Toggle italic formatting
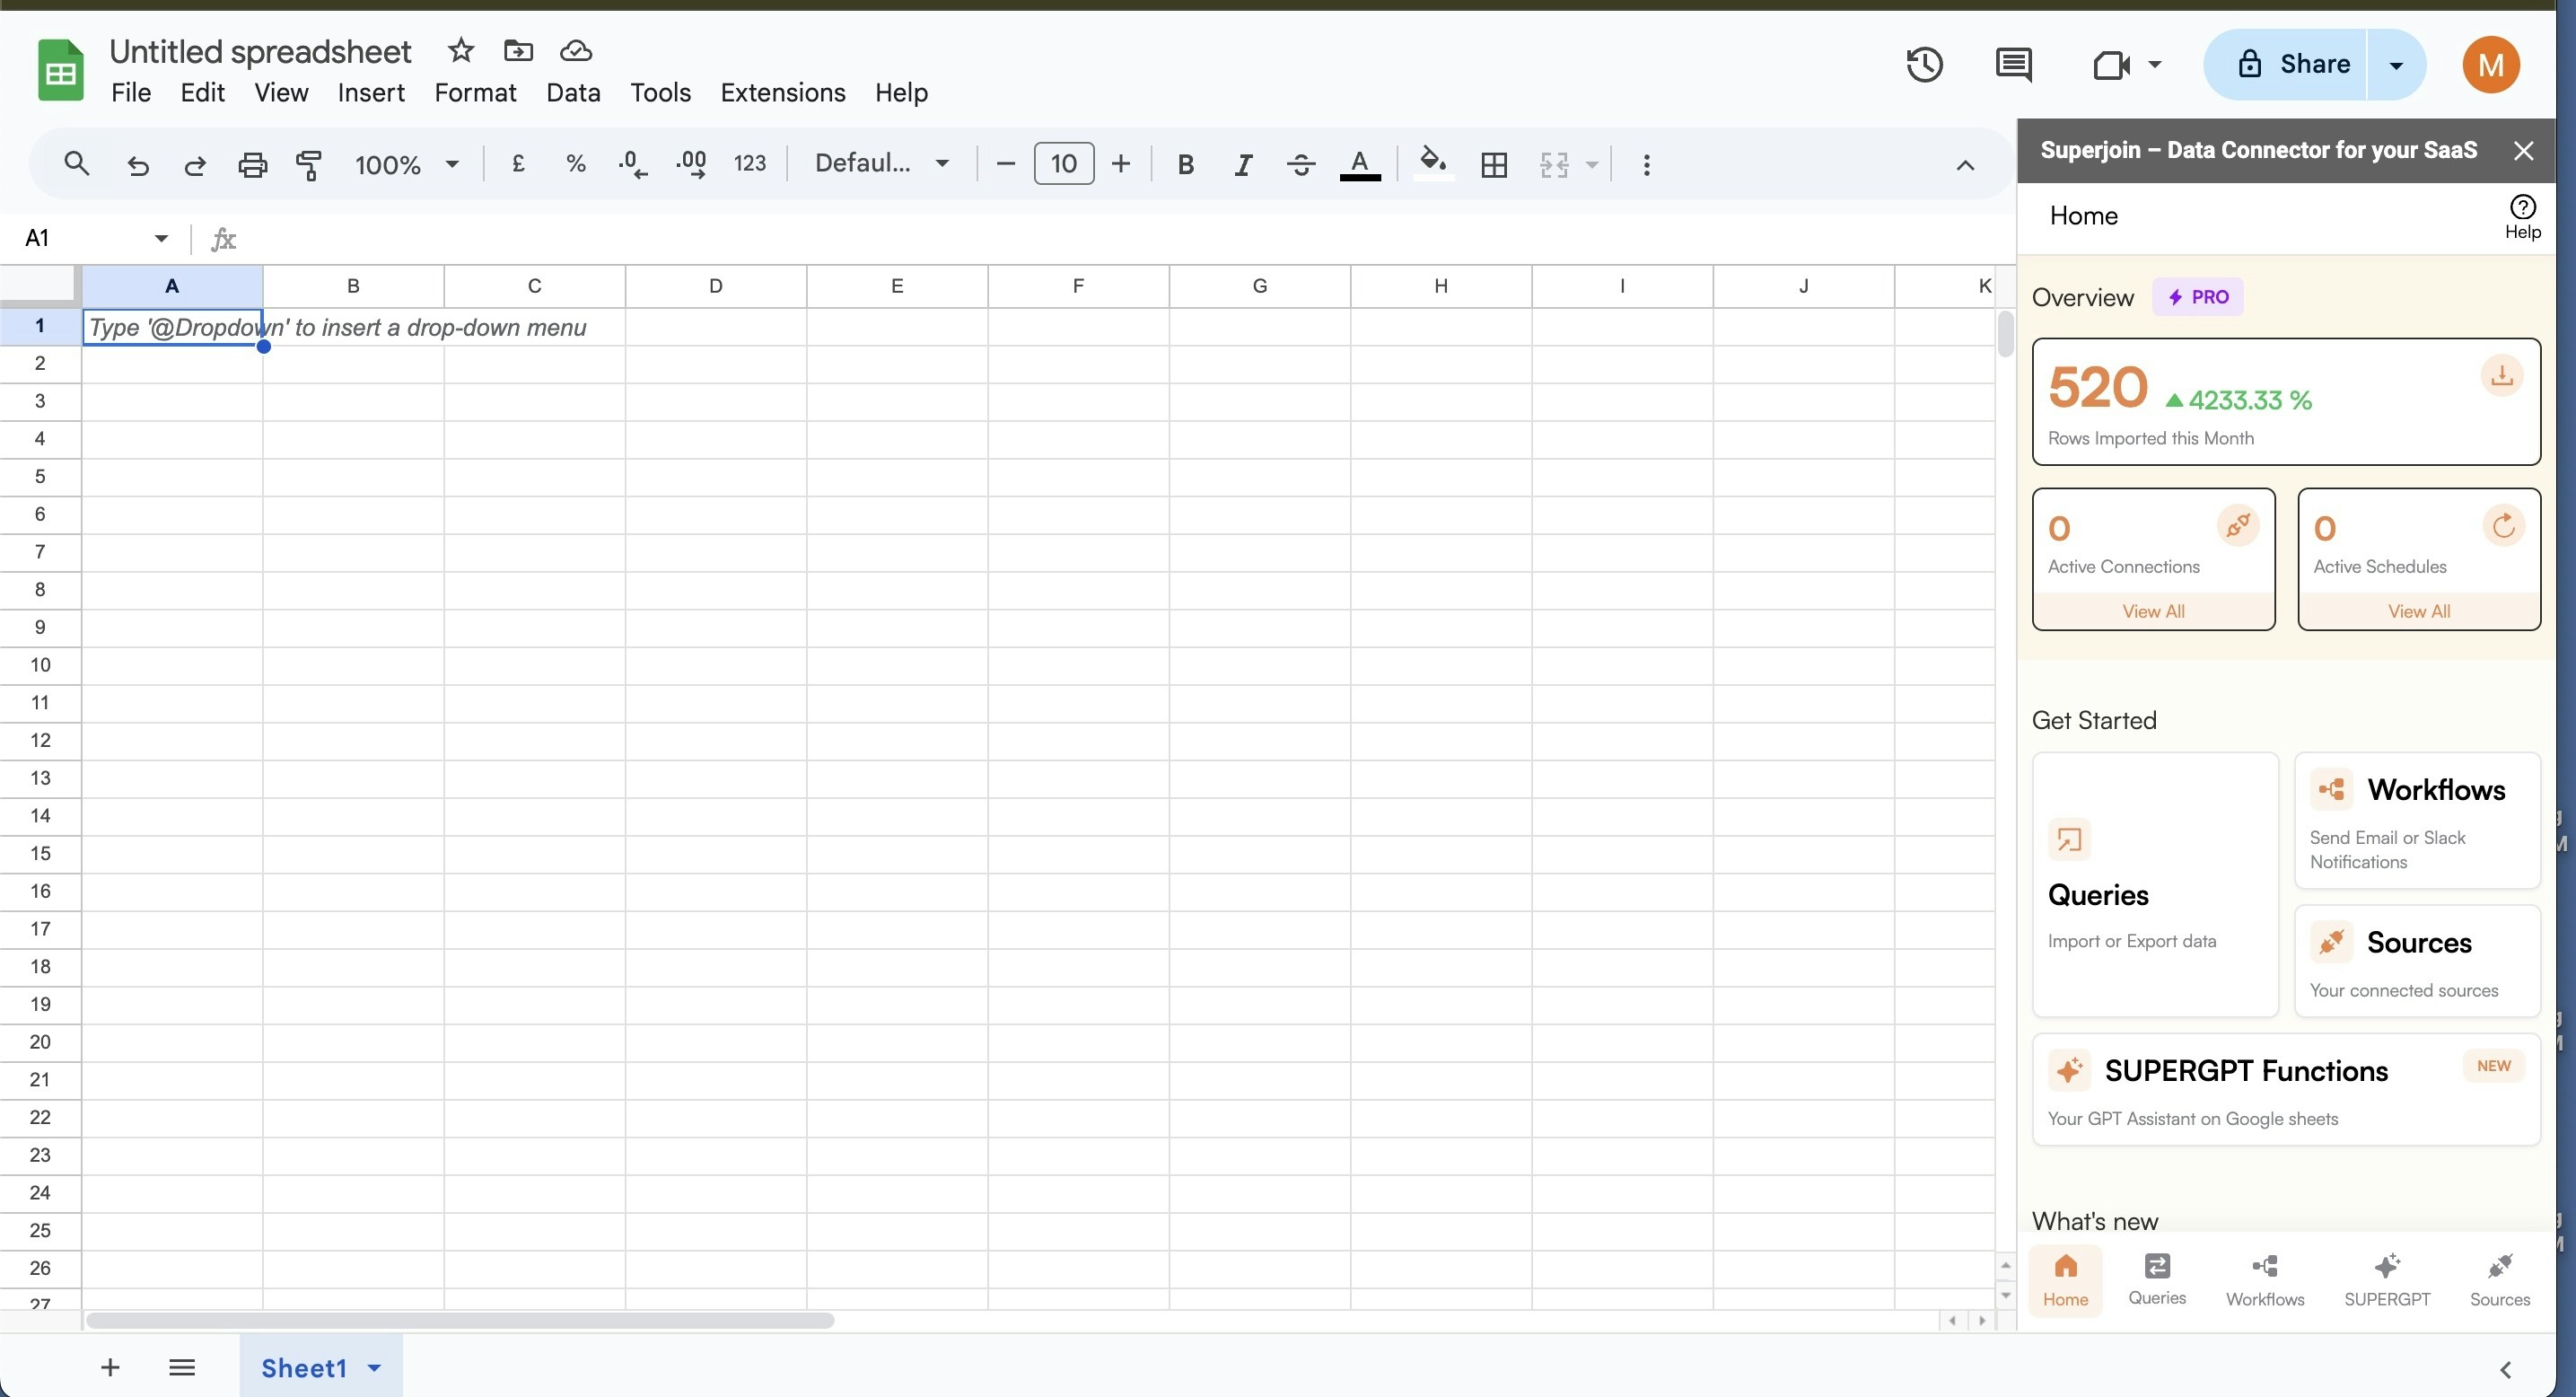The height and width of the screenshot is (1397, 2576). coord(1243,164)
